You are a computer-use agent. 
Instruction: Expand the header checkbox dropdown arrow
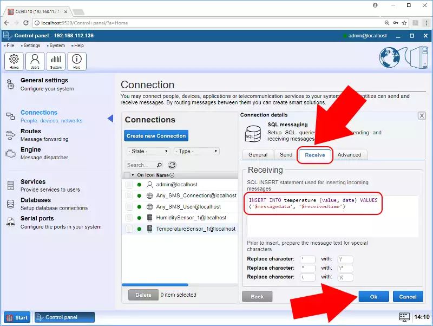tap(133, 175)
